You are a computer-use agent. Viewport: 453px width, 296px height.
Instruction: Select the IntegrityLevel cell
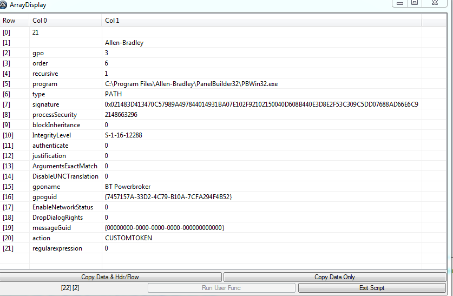pos(51,135)
